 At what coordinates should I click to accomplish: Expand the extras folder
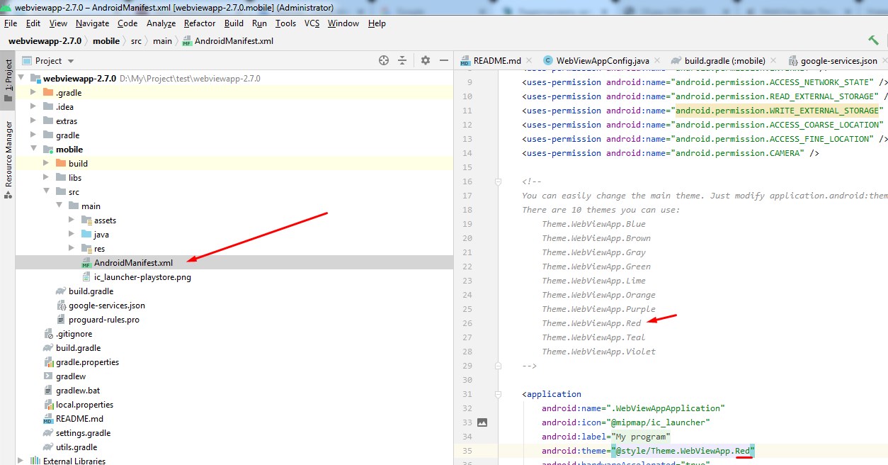(x=33, y=121)
